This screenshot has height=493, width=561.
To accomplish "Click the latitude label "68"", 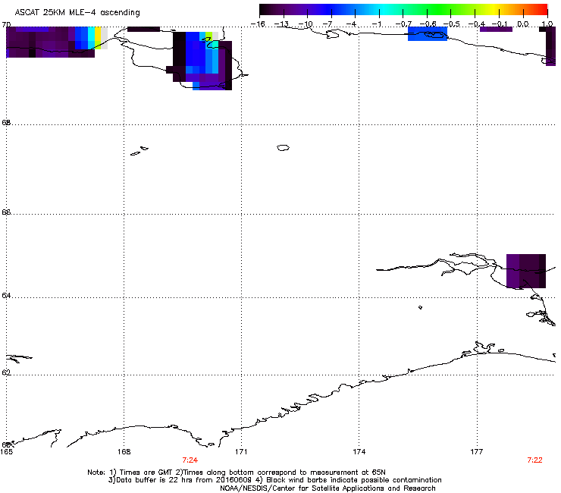I will (6, 122).
